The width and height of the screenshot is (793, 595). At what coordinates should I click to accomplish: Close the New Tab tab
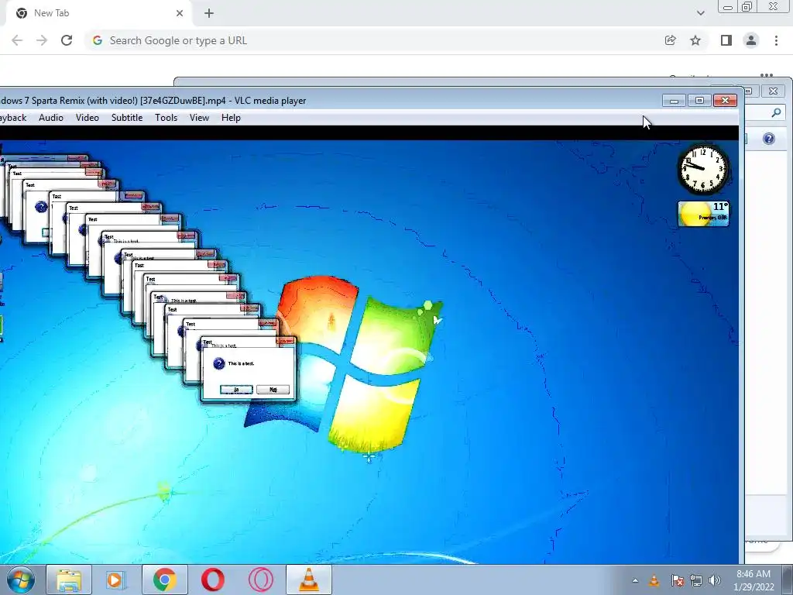point(180,13)
